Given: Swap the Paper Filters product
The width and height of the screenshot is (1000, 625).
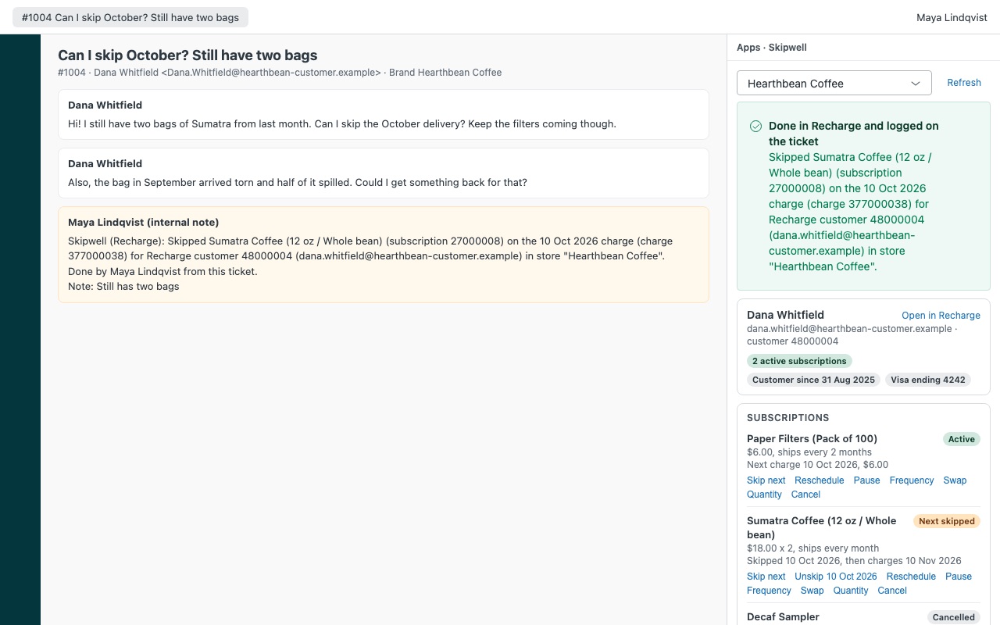Looking at the screenshot, I should (x=955, y=480).
